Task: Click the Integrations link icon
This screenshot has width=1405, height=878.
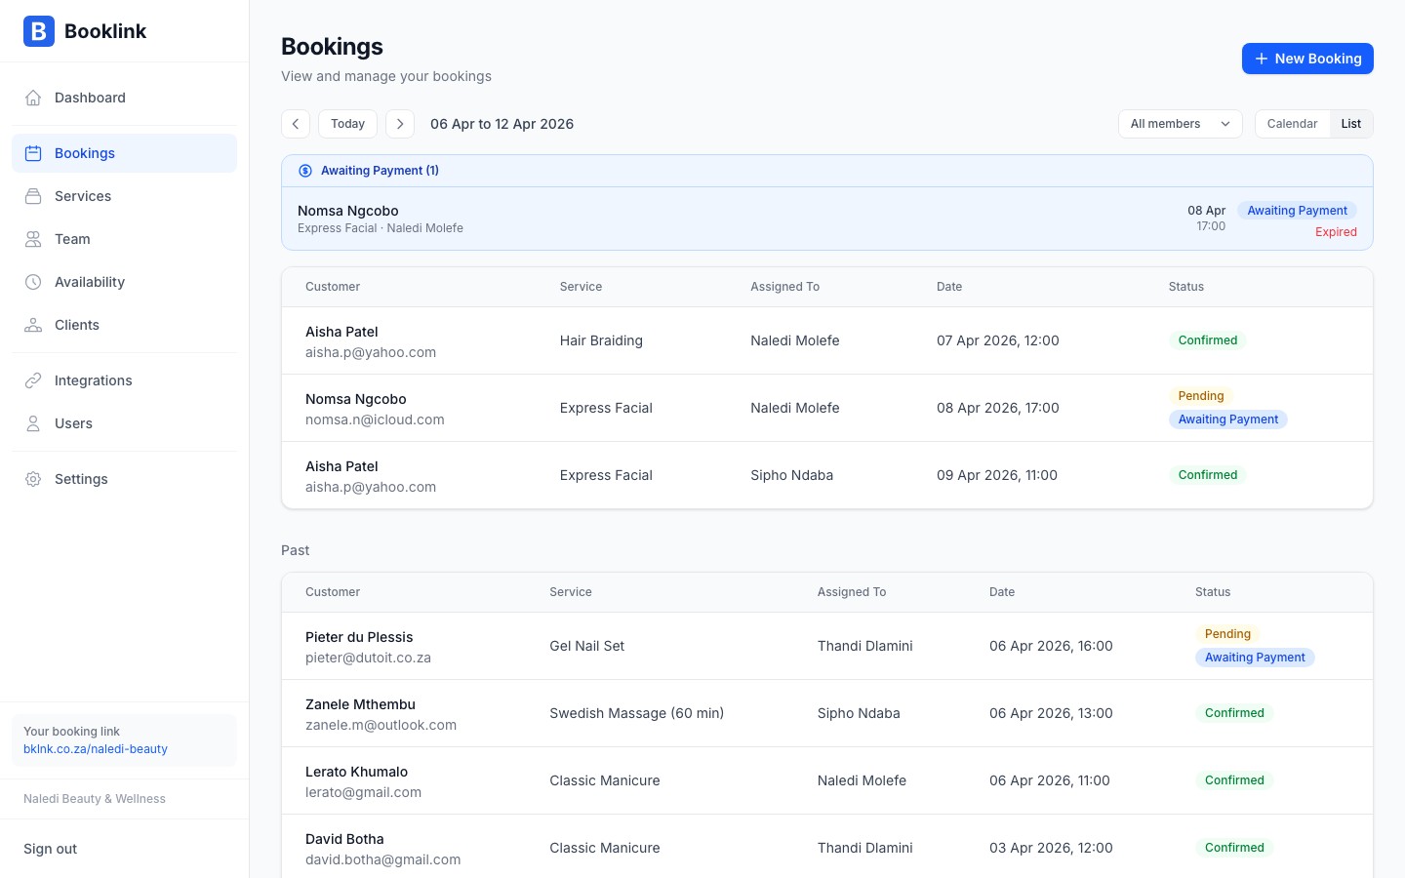Action: pyautogui.click(x=32, y=380)
